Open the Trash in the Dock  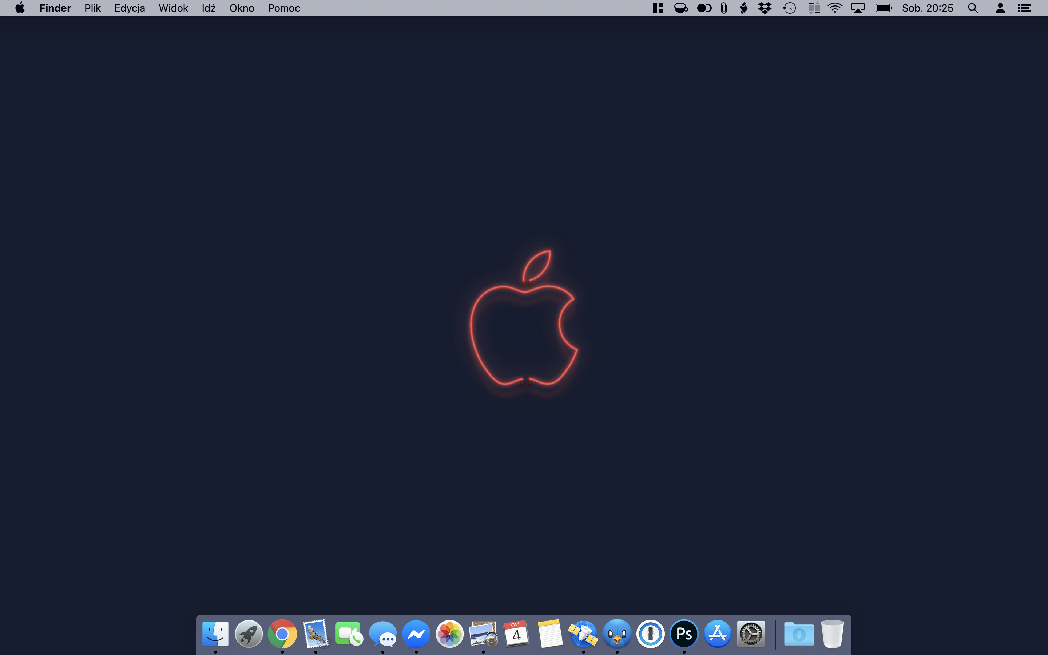click(x=832, y=634)
